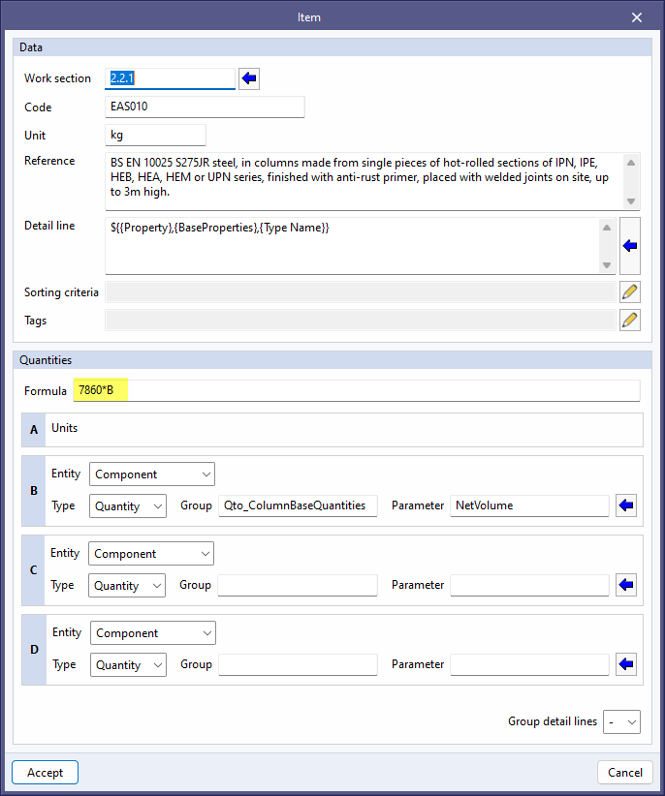Click the blue arrow in row D
Screen dimensions: 665x796
pyautogui.click(x=626, y=664)
